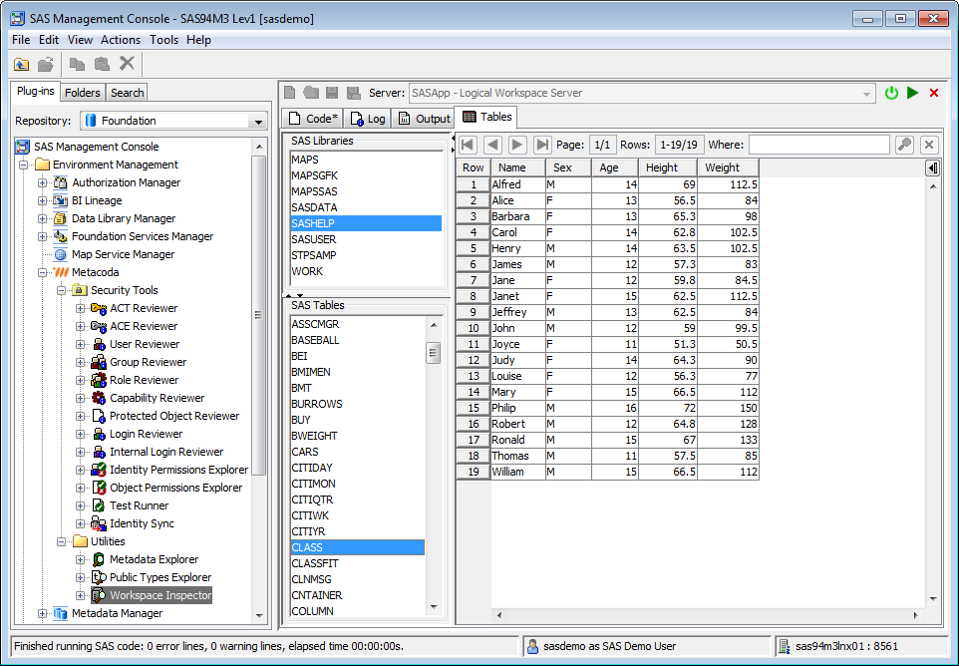Image resolution: width=959 pixels, height=666 pixels.
Task: Open the Tools menu
Action: (163, 40)
